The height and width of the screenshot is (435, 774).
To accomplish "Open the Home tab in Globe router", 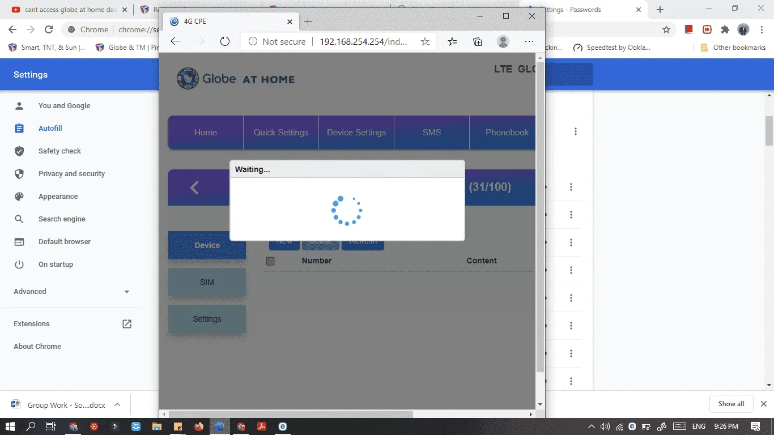I will [206, 133].
